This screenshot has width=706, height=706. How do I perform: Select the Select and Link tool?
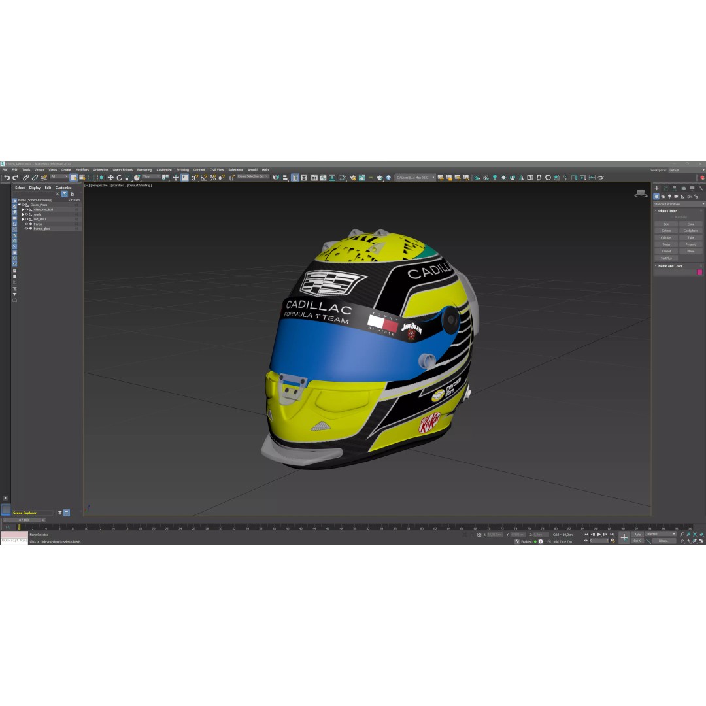26,178
